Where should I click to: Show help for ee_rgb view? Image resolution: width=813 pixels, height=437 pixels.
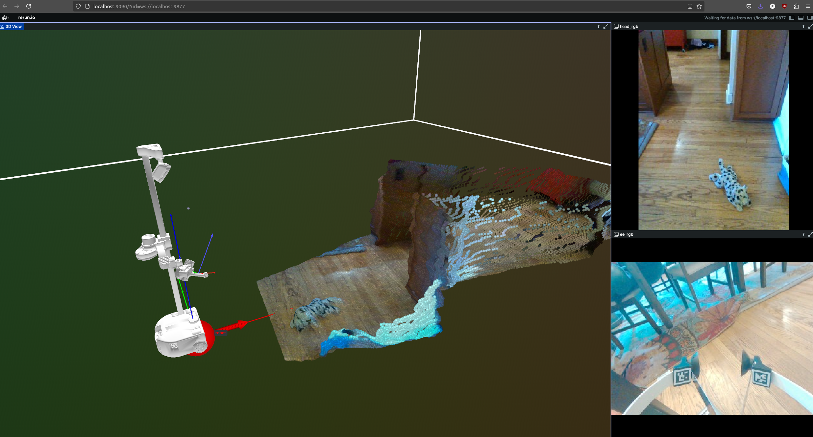(x=803, y=234)
